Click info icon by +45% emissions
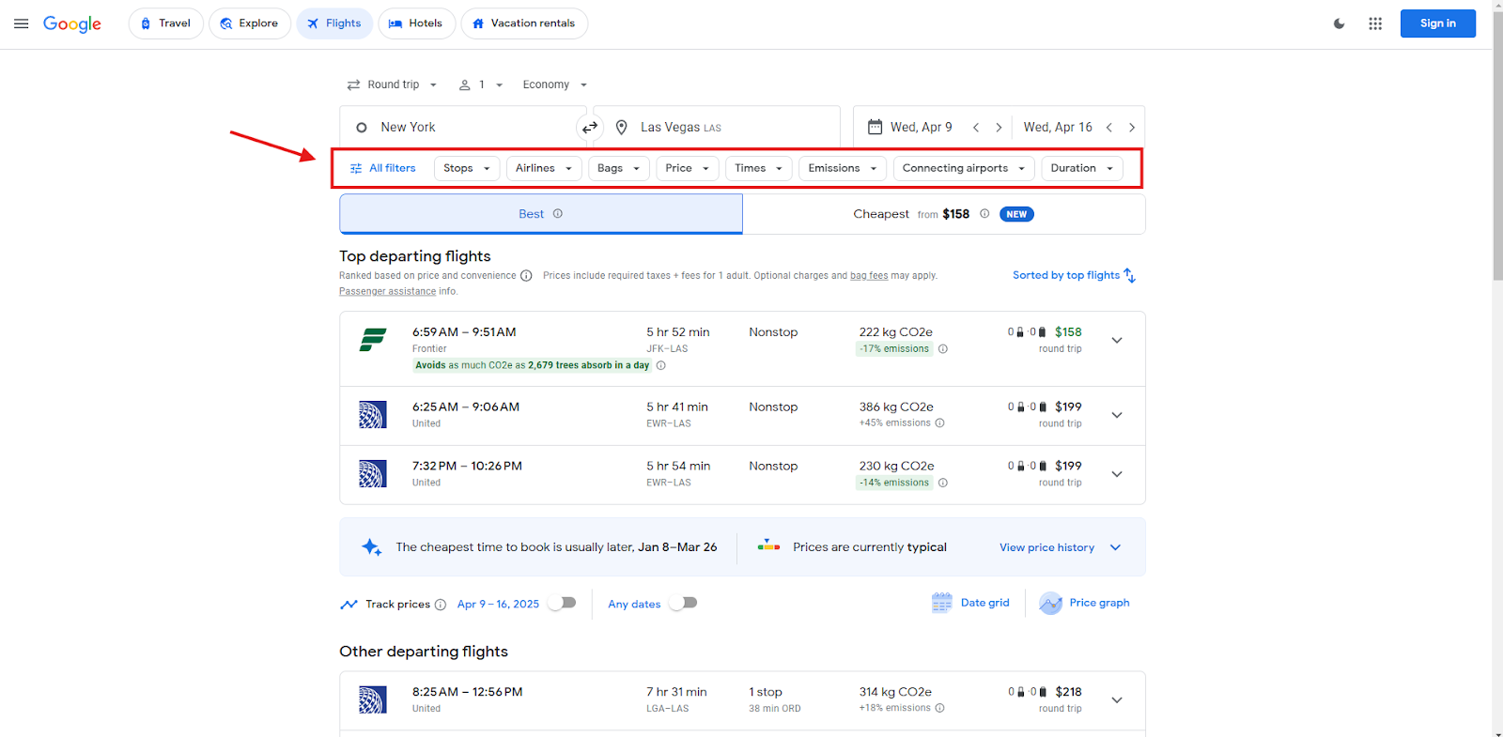 coord(940,423)
